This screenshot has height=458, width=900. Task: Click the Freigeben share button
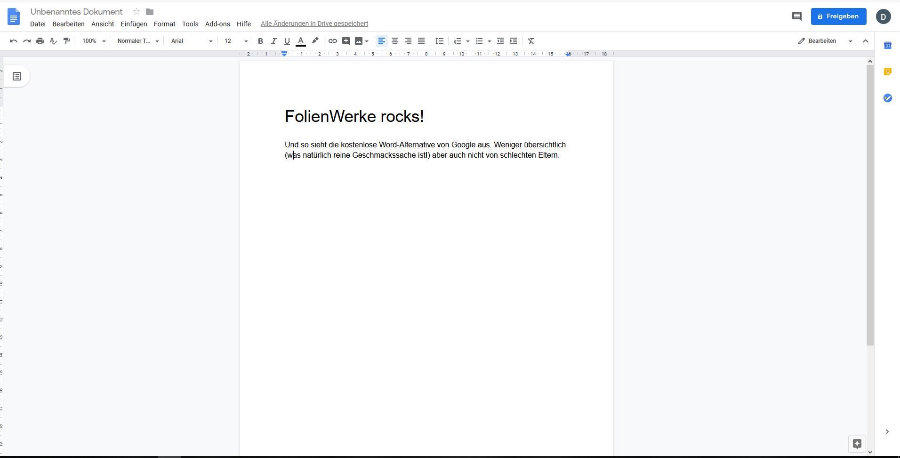838,16
